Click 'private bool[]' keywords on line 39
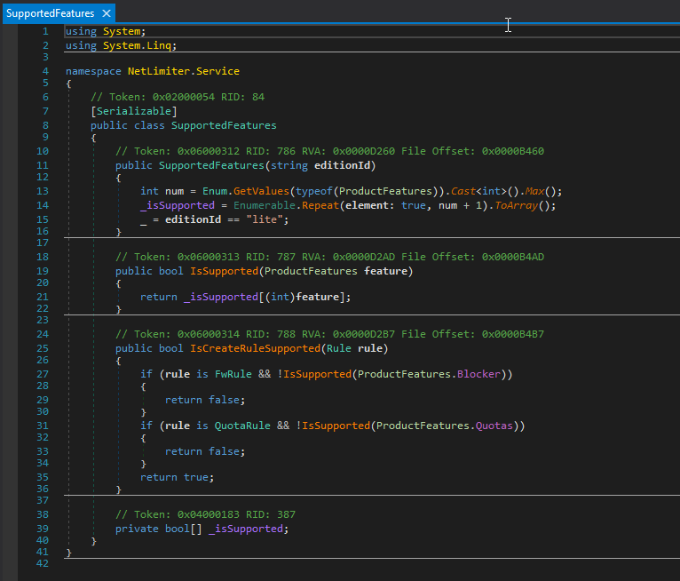The image size is (680, 581). tap(159, 529)
